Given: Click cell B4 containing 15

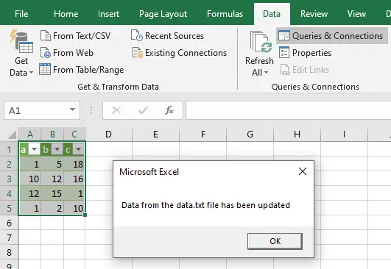Looking at the screenshot, I should [52, 193].
